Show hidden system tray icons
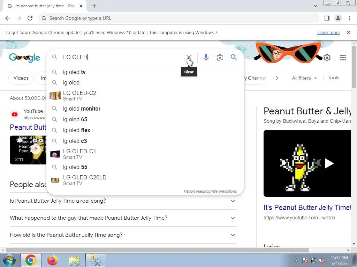The height and width of the screenshot is (267, 357). tap(296, 260)
